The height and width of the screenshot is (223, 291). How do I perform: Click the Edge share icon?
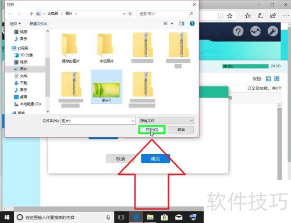273,16
